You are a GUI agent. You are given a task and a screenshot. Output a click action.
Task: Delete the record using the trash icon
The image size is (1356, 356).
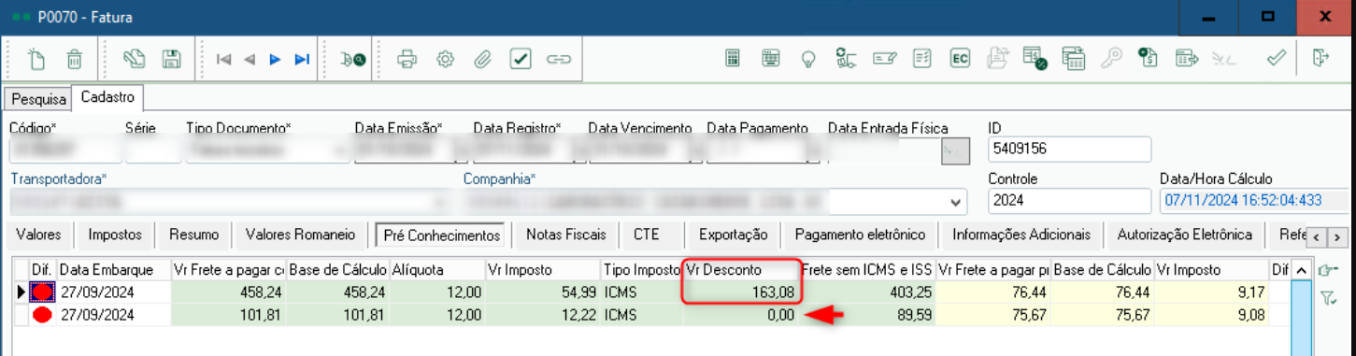(x=75, y=59)
